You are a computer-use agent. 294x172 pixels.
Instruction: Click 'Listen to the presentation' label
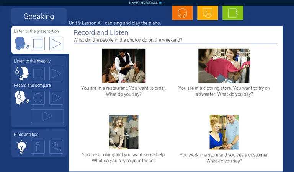pyautogui.click(x=36, y=31)
